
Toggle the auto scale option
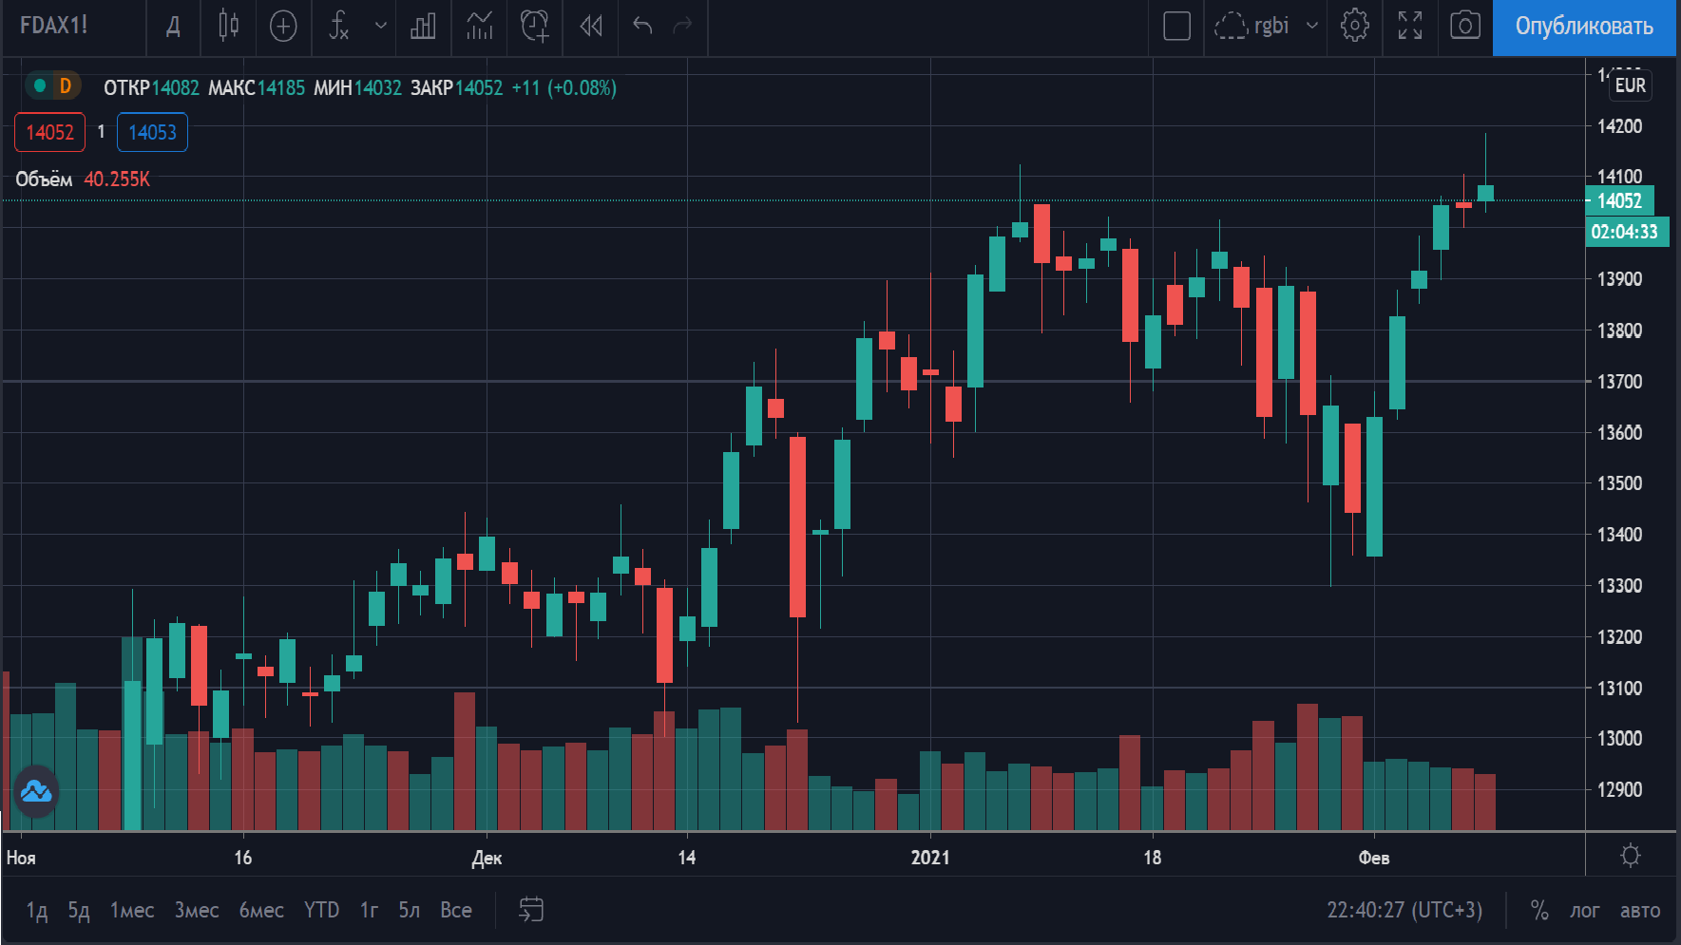point(1640,911)
